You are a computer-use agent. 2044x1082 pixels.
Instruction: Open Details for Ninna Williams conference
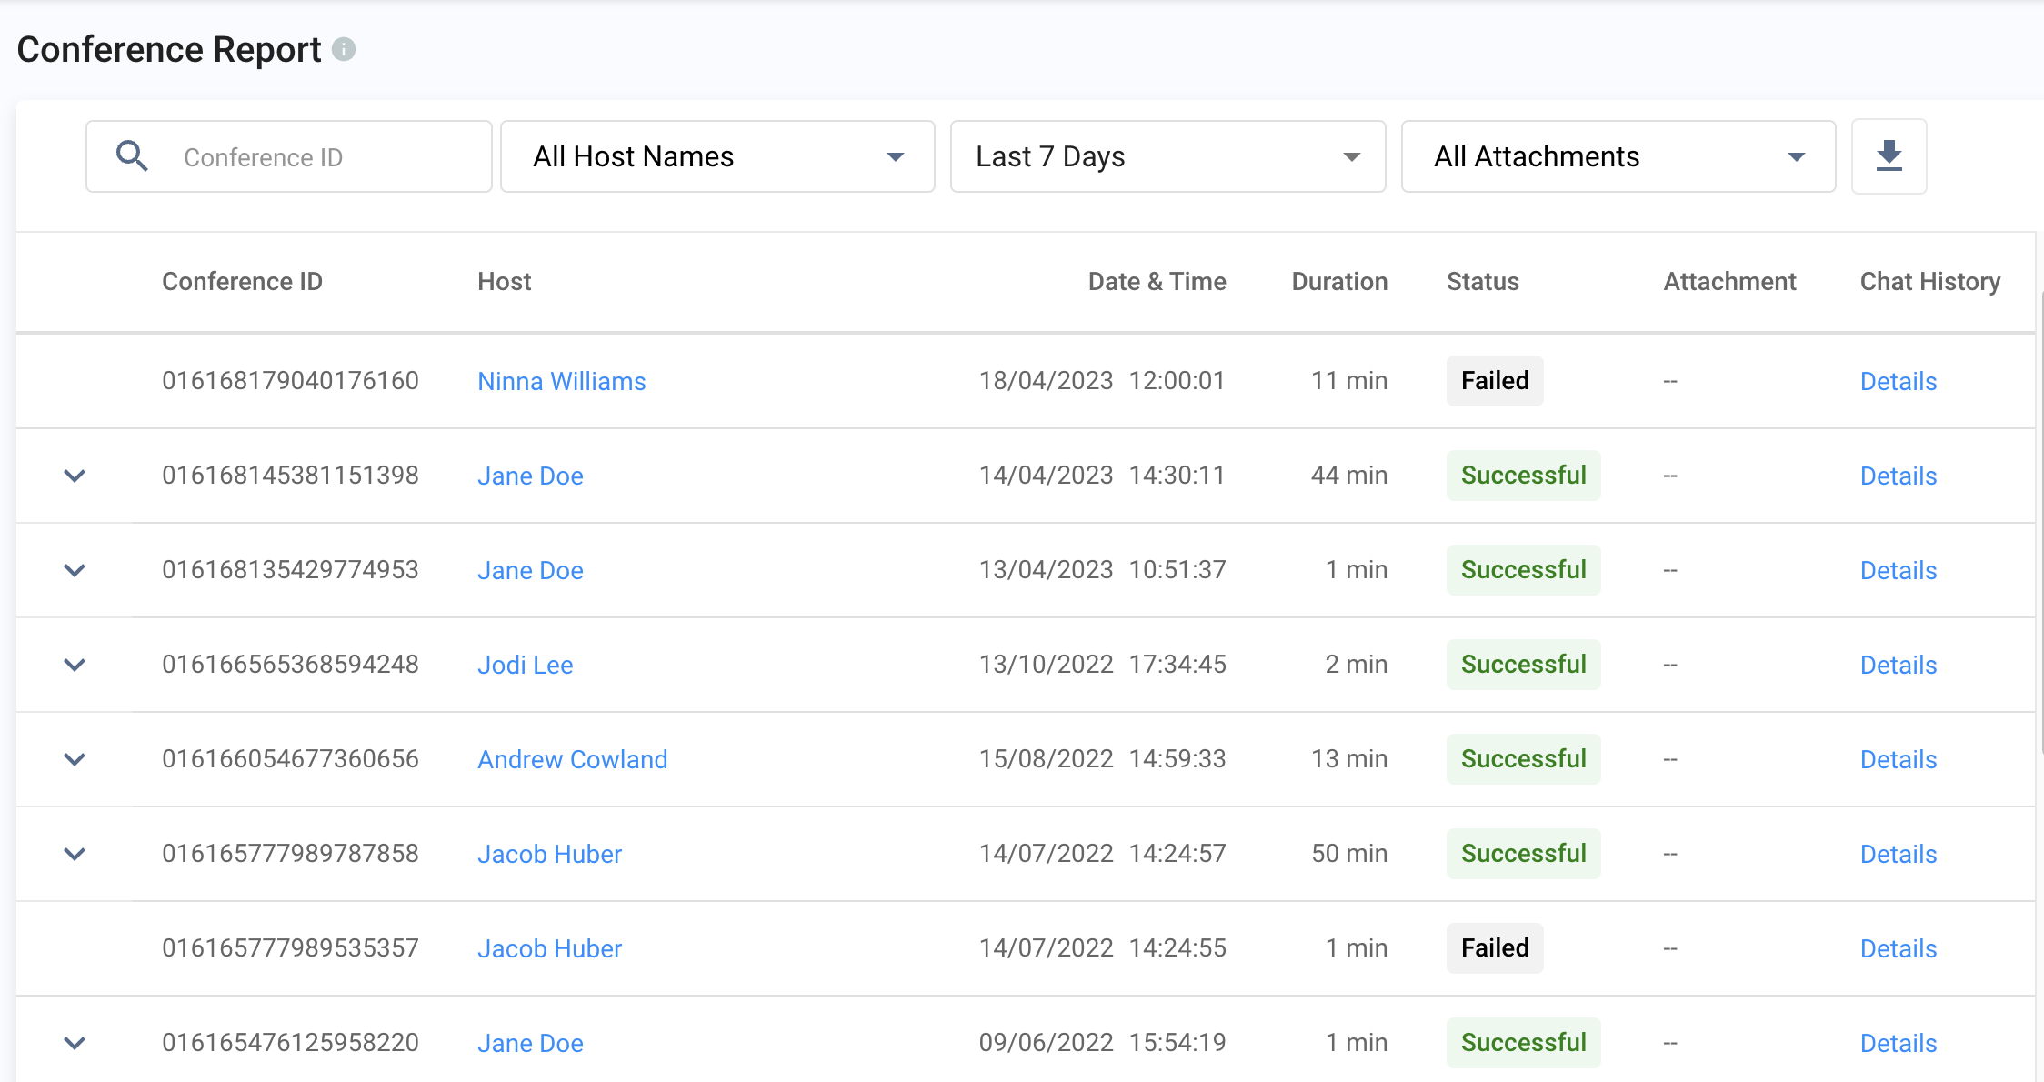(x=1898, y=381)
